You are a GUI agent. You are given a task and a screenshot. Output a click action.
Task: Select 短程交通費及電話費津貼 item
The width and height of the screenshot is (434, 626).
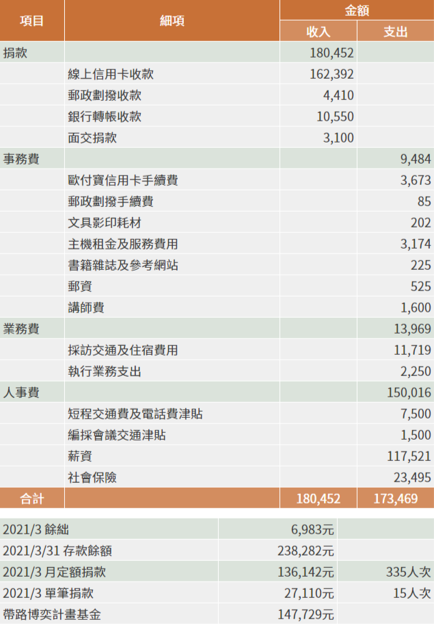(x=135, y=414)
